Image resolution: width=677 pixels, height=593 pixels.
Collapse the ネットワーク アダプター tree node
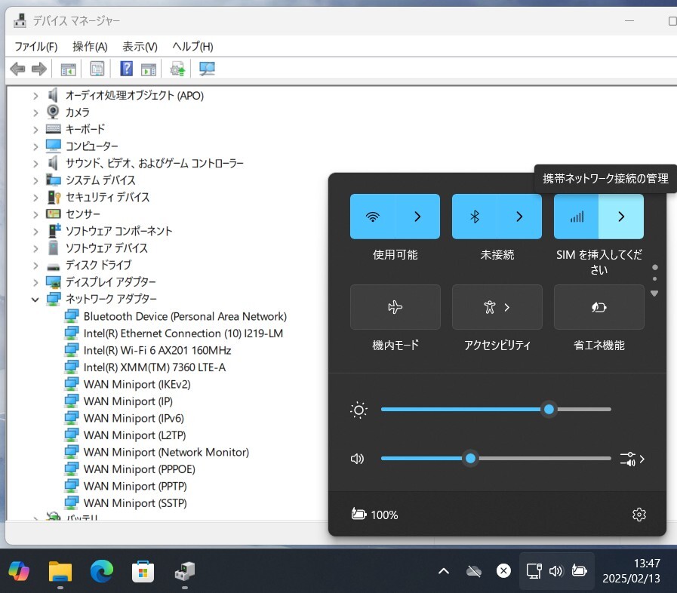pos(35,300)
